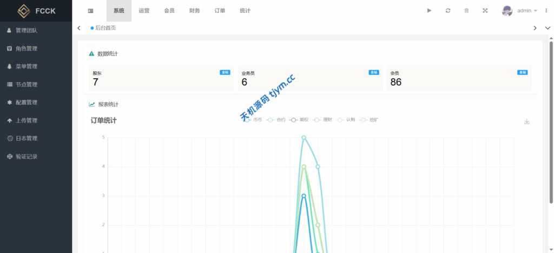Toggle fullscreen with the expand icon
The height and width of the screenshot is (253, 554).
[485, 11]
